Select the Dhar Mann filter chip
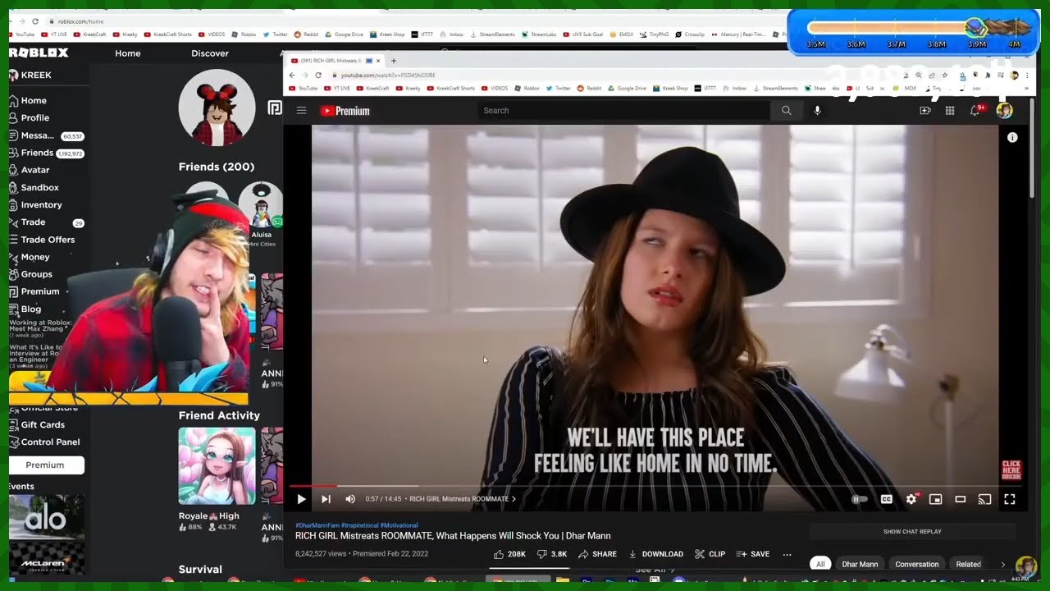Viewport: 1050px width, 591px height. [860, 564]
